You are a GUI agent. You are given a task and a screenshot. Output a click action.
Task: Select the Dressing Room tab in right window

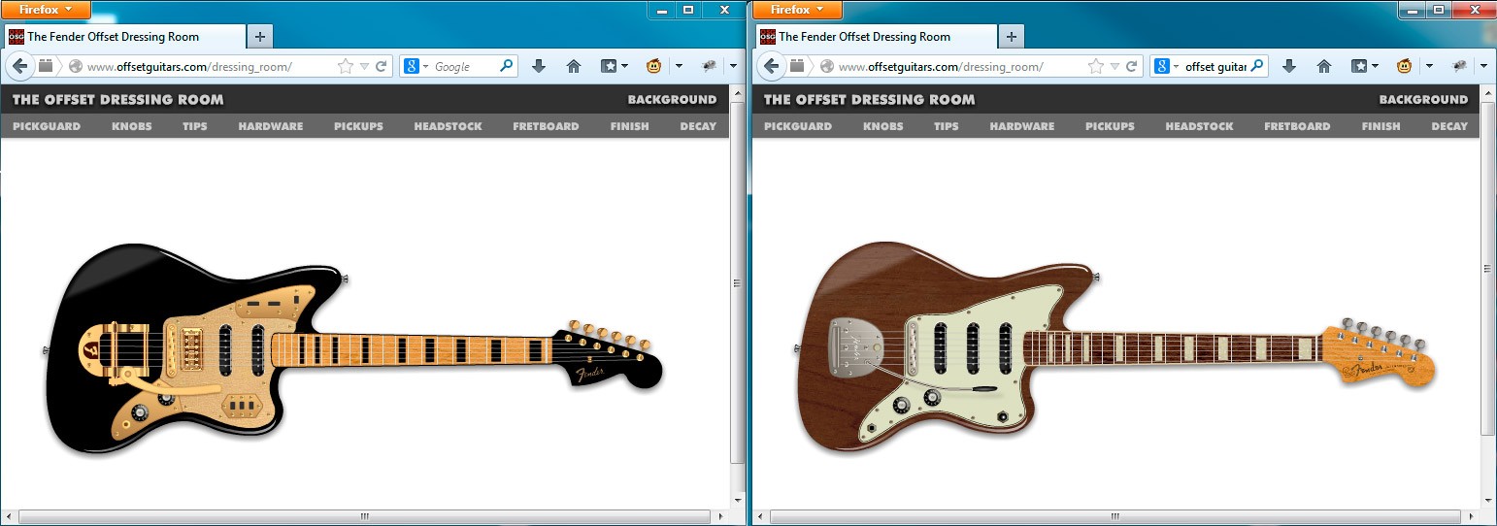coord(876,37)
